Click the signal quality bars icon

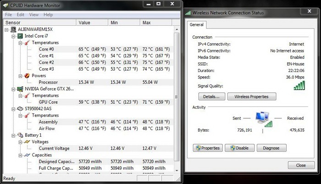(299, 85)
